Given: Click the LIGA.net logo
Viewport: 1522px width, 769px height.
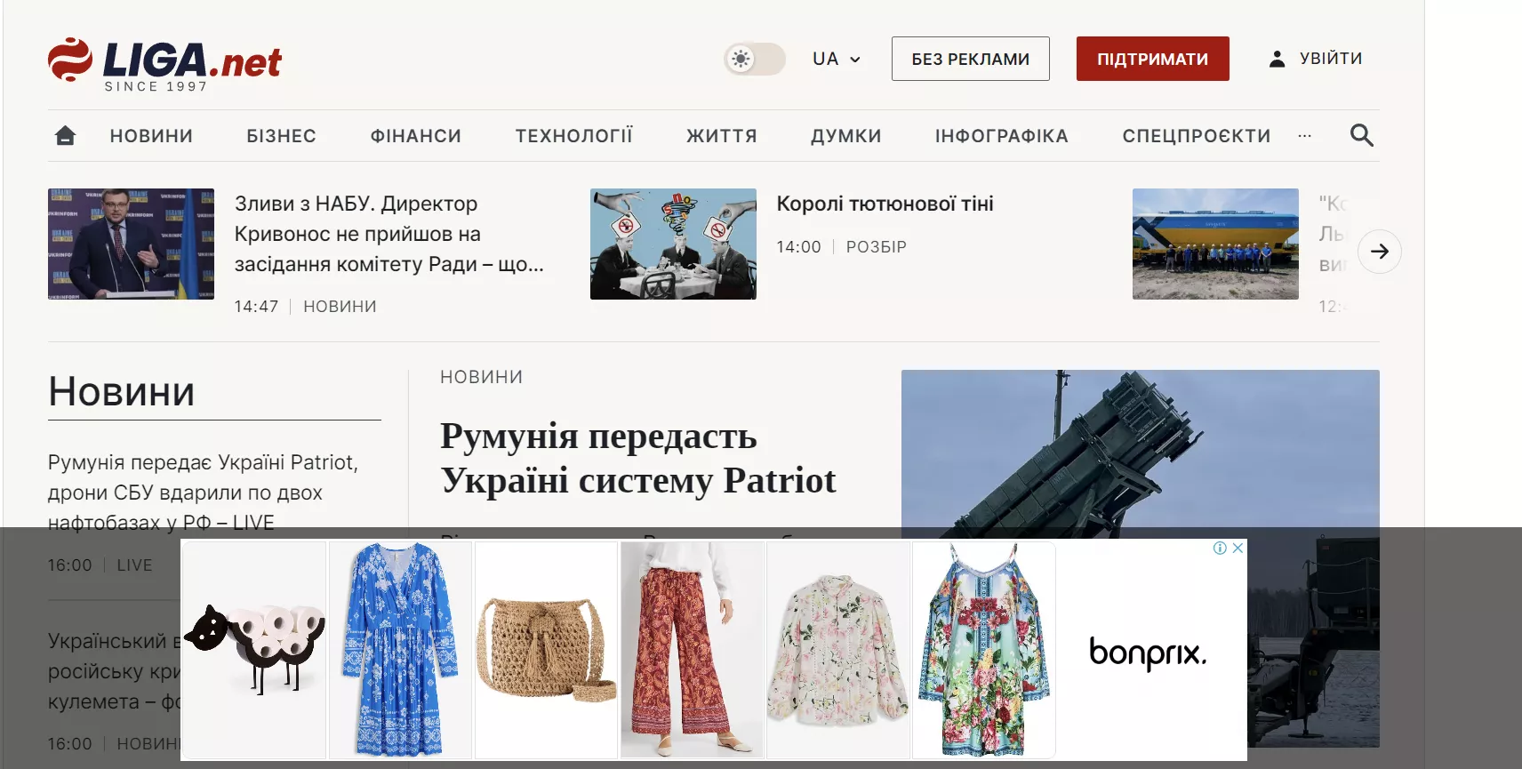Looking at the screenshot, I should pos(164,64).
